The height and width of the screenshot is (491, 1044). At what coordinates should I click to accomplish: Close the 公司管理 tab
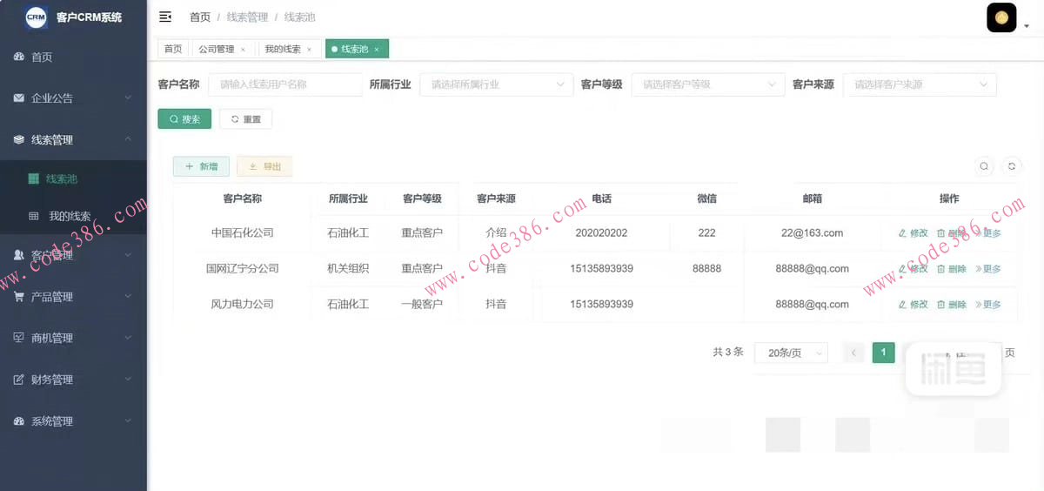(243, 50)
